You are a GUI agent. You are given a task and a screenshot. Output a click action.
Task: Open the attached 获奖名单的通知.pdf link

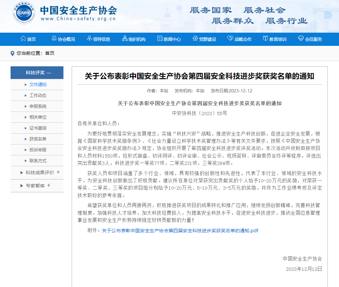pyautogui.click(x=180, y=231)
